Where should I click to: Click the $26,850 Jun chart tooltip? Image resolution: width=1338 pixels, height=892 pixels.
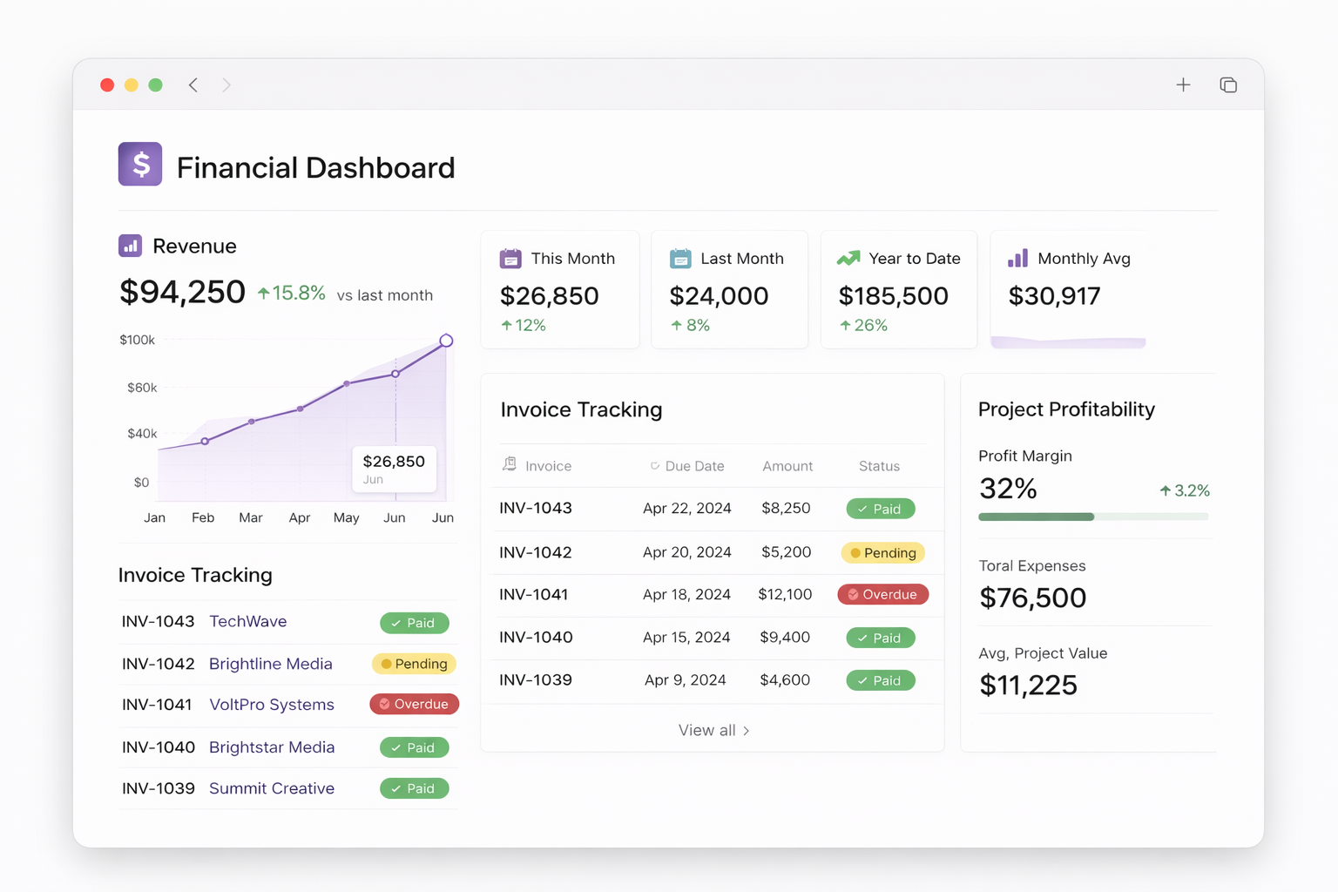pos(394,469)
